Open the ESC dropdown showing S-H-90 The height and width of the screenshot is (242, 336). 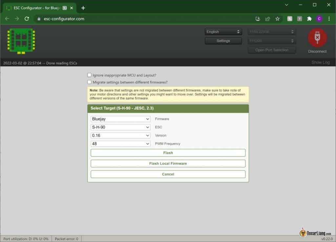pos(120,127)
